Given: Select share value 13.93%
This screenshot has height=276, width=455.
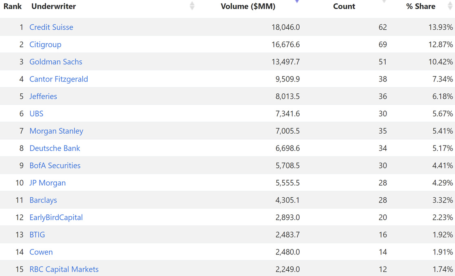Looking at the screenshot, I should pyautogui.click(x=440, y=27).
